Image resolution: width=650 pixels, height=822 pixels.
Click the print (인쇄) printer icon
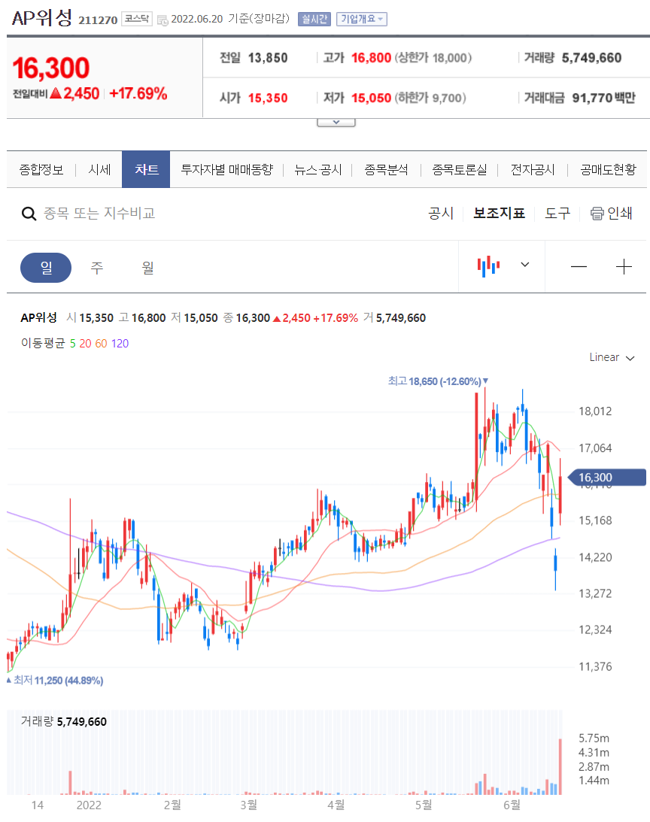pos(597,214)
